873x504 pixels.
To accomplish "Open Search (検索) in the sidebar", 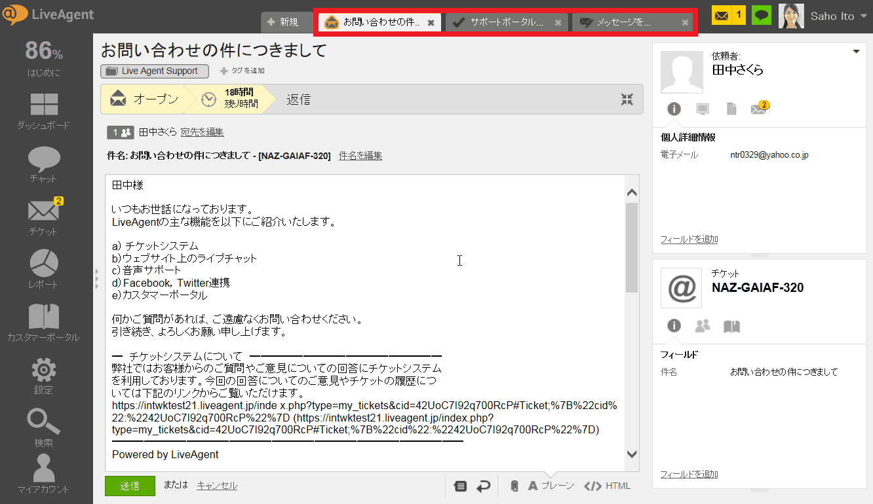I will click(x=44, y=429).
